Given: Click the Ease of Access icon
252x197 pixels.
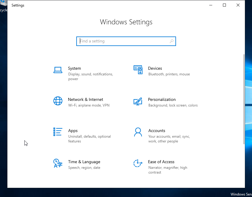Looking at the screenshot, I should click(x=138, y=163).
